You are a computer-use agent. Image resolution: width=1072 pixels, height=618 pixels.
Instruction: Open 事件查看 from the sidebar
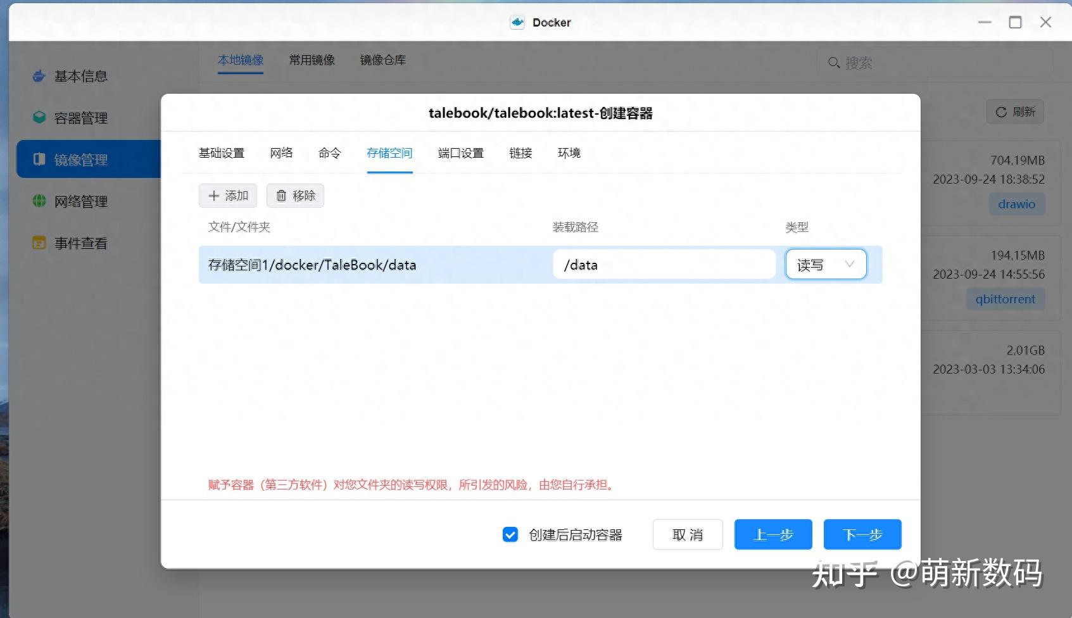coord(82,243)
